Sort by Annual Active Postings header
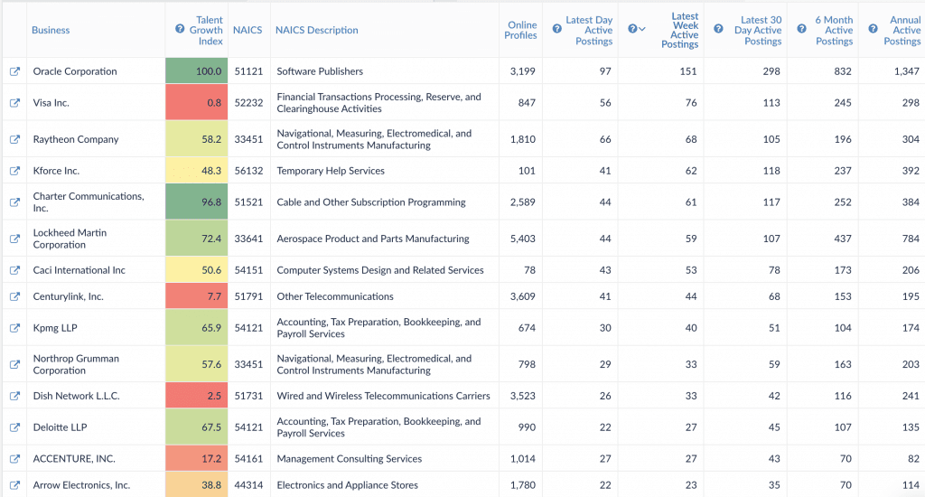 [x=902, y=31]
